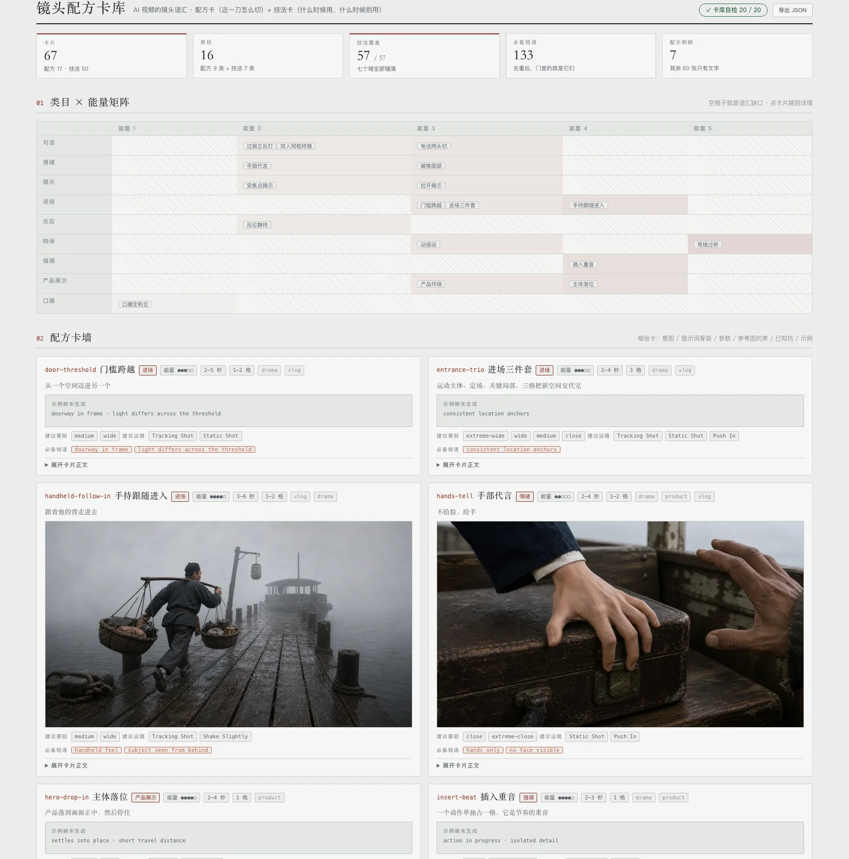
Task: Click the 强调 tag on the insert-beat card
Action: tap(529, 798)
